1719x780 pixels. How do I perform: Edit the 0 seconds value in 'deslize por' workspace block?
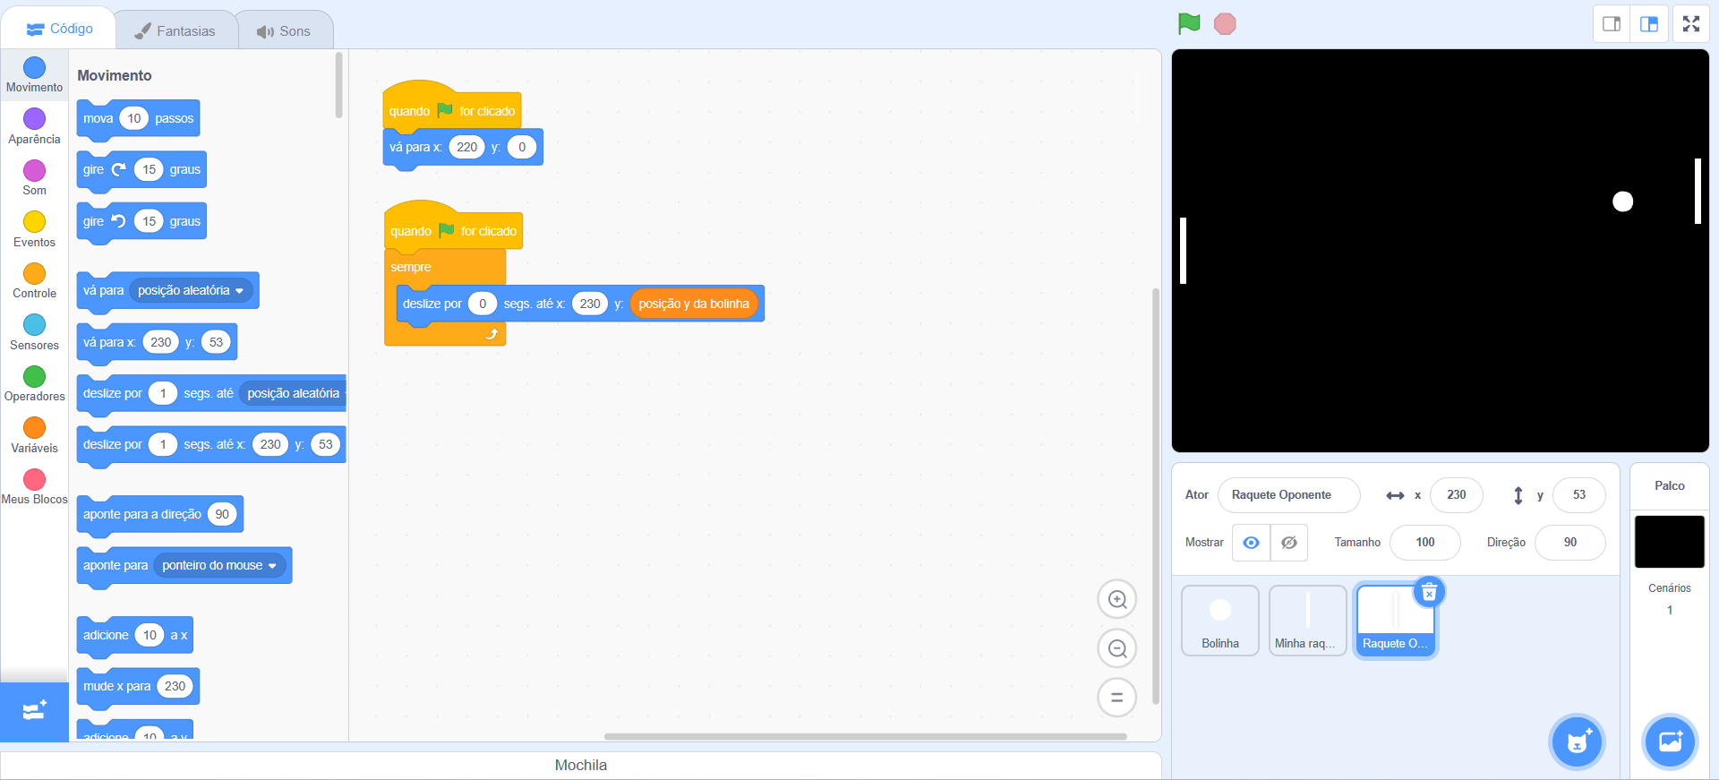[483, 304]
